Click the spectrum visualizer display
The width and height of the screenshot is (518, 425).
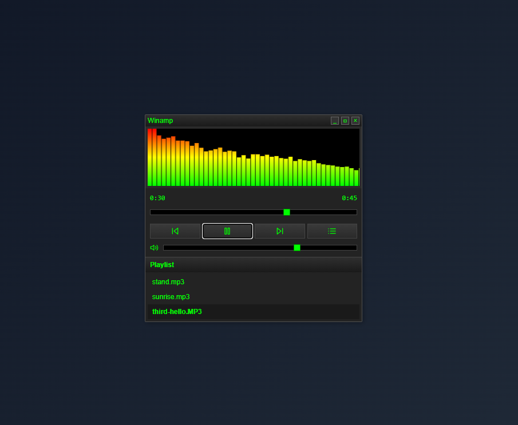(253, 157)
